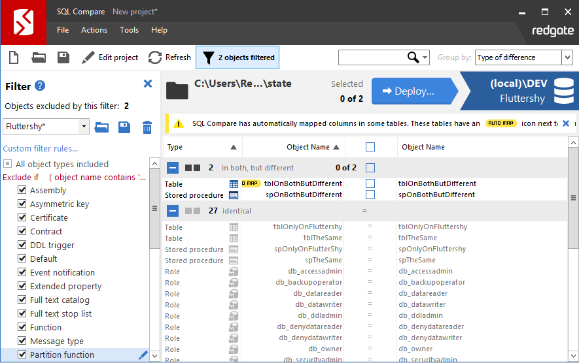
Task: Click the stored procedure icon for spOnBothButDifferent
Action: click(x=234, y=195)
